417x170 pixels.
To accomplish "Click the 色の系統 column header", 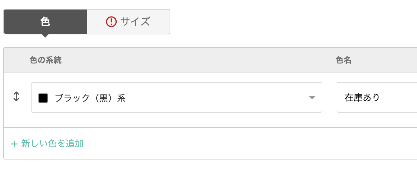I will (x=45, y=60).
